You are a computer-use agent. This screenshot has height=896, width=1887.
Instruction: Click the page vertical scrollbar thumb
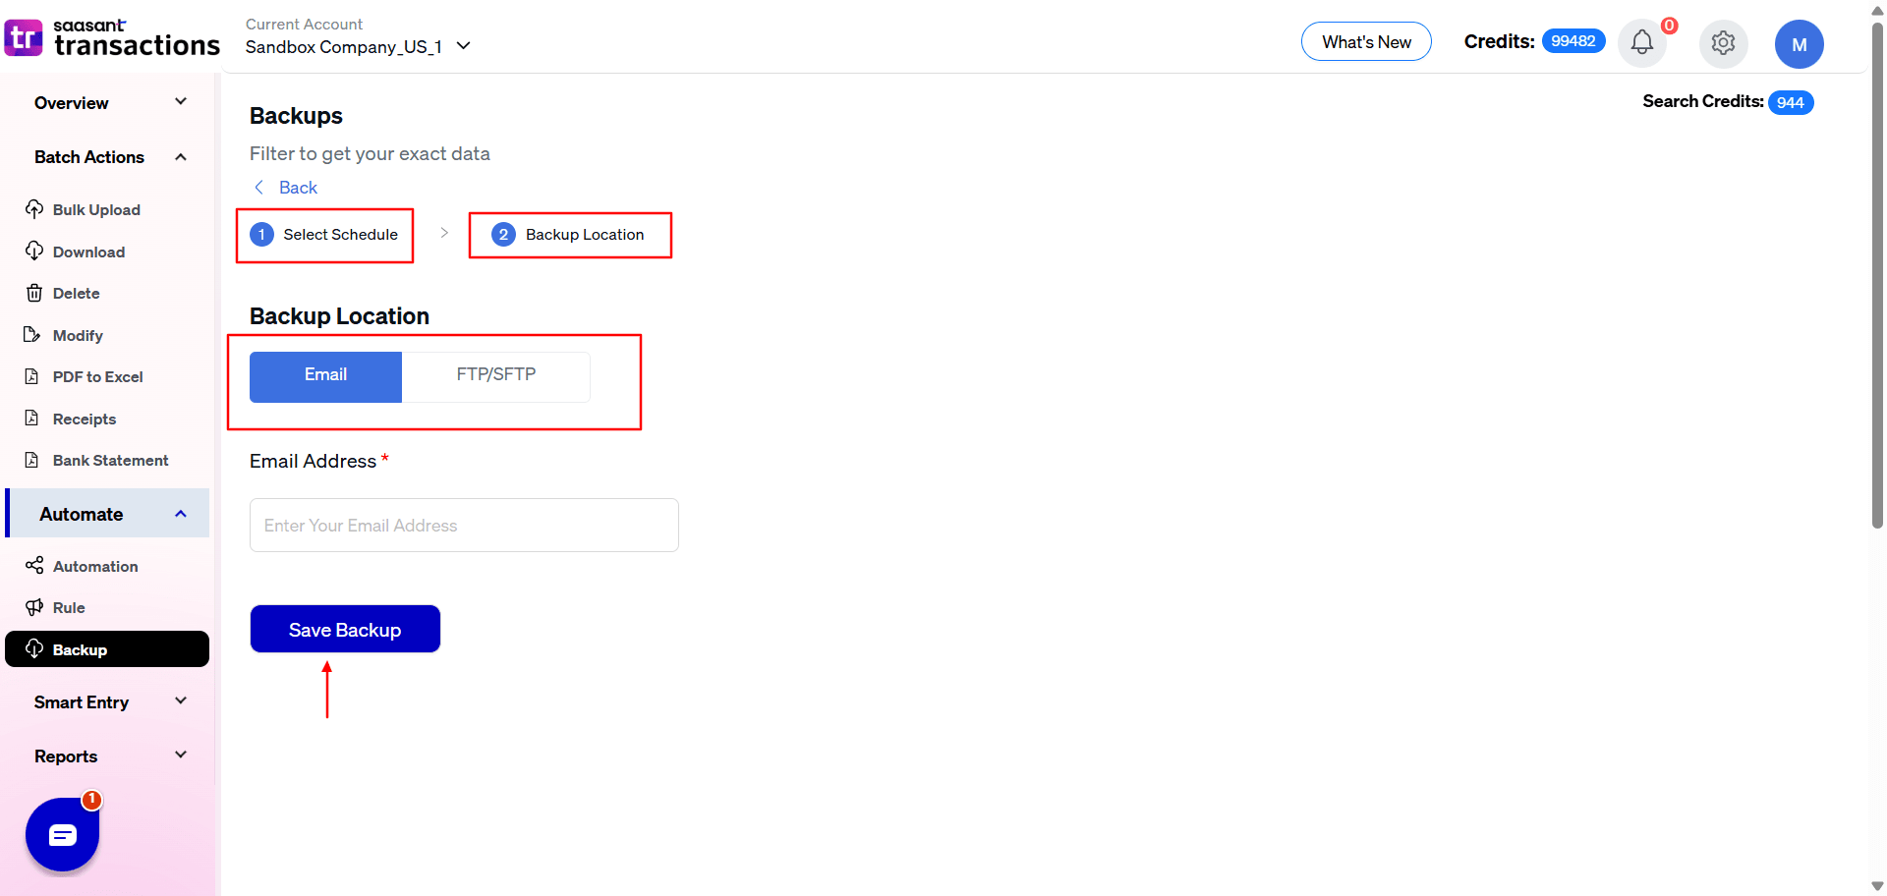[1877, 273]
